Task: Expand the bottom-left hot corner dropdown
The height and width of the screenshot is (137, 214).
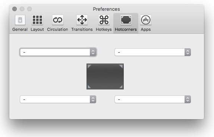Action: pos(58,100)
